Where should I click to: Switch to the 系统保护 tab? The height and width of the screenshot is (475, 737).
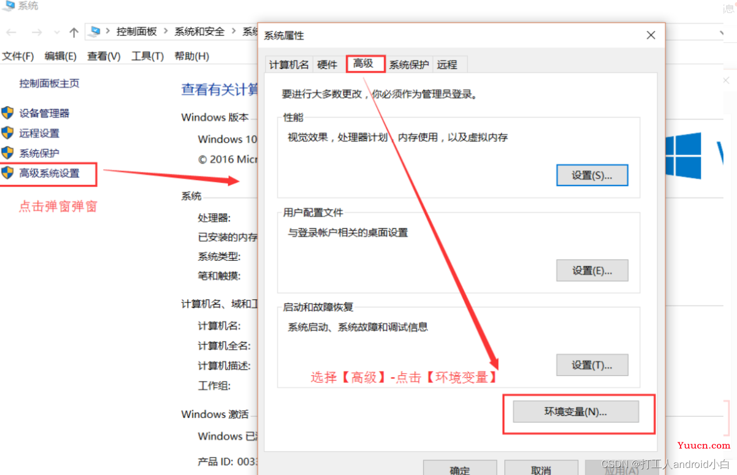coord(409,65)
